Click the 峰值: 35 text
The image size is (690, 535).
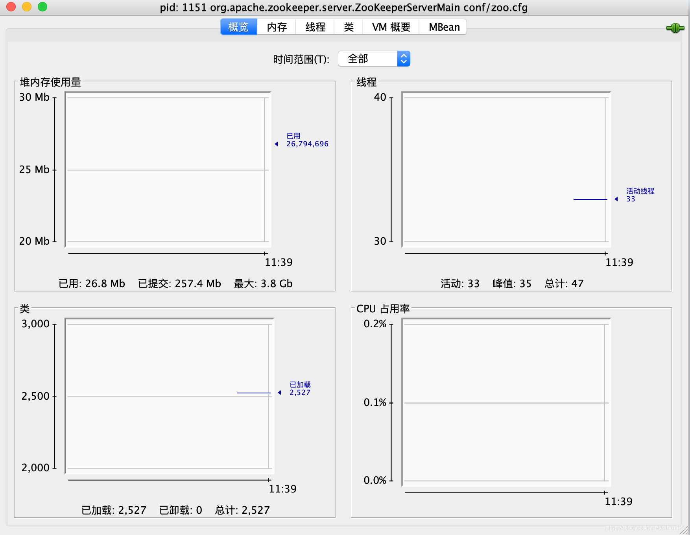(512, 284)
